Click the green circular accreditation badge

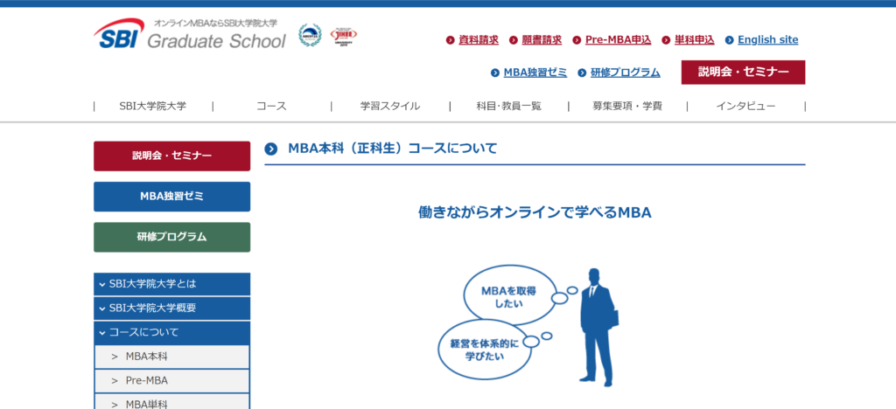(x=310, y=36)
